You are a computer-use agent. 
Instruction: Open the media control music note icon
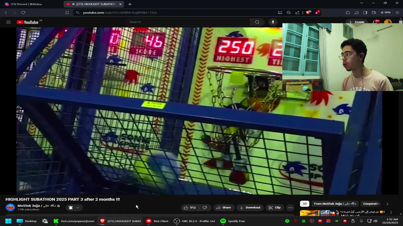click(356, 13)
